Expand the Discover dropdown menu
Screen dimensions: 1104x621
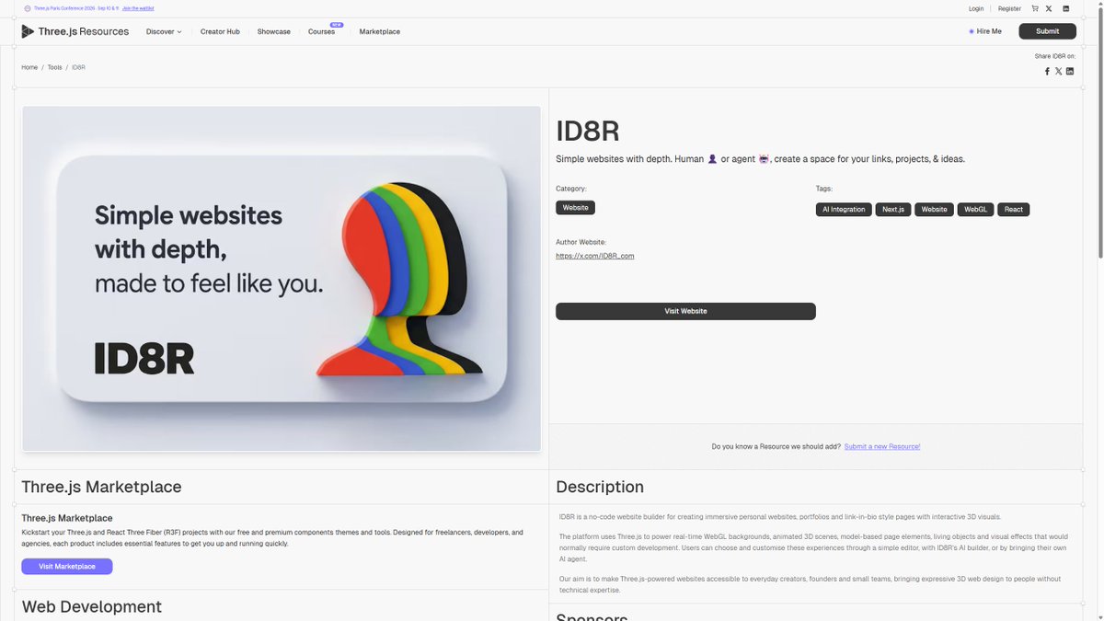(x=164, y=31)
